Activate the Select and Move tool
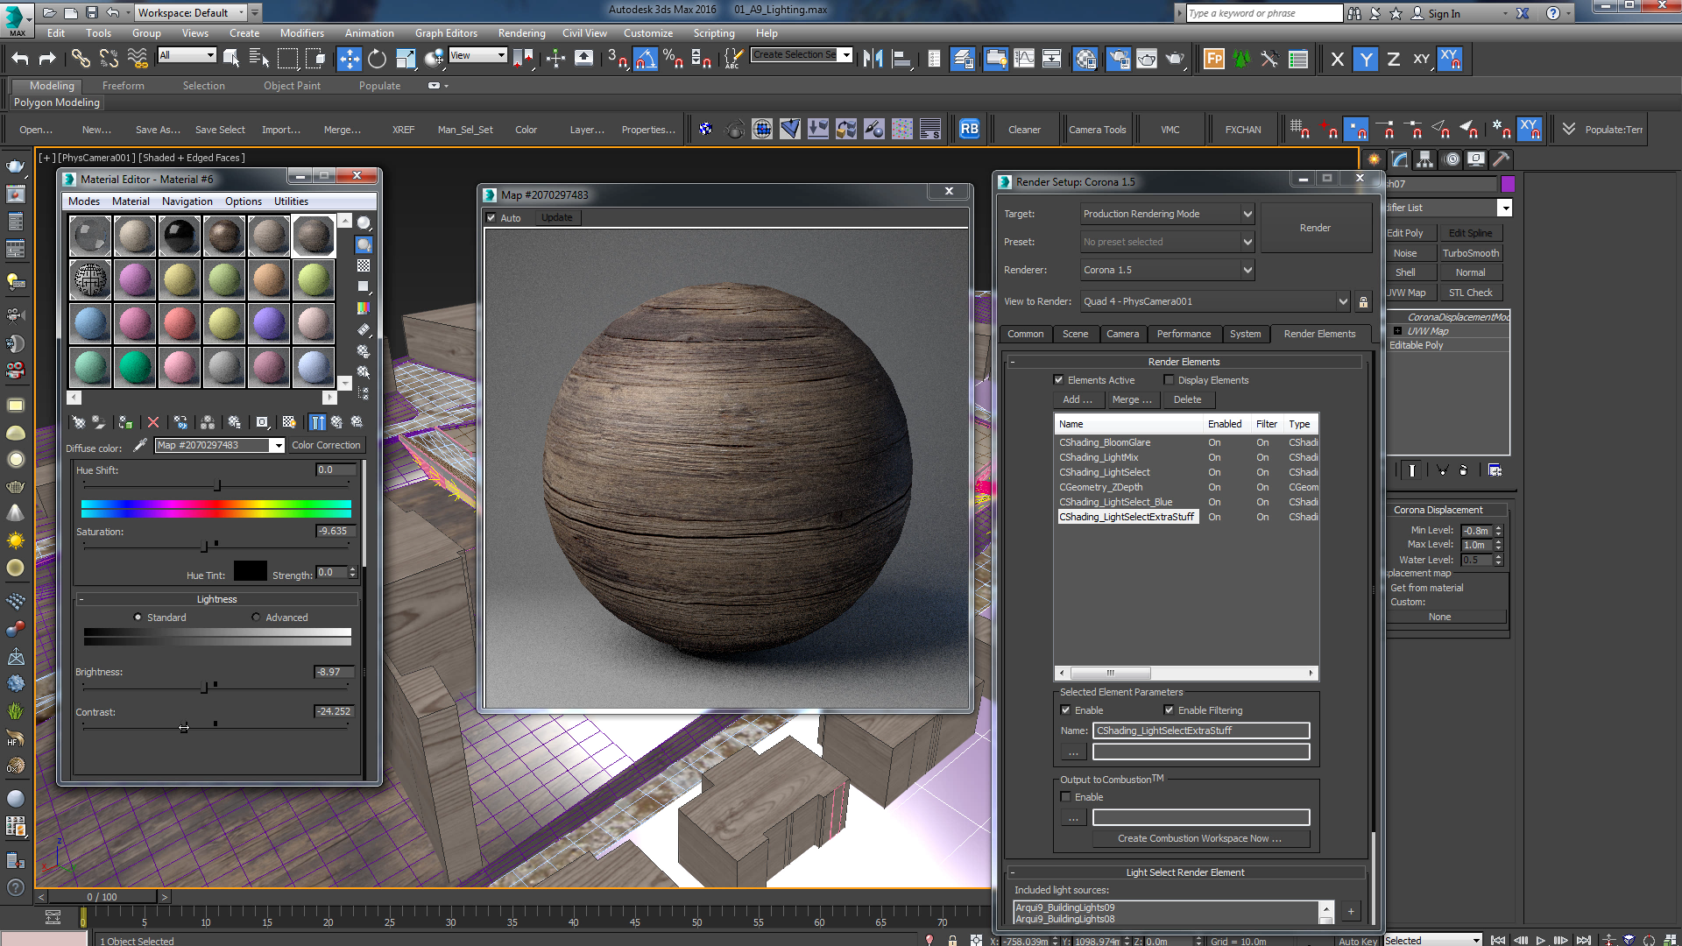 click(349, 59)
